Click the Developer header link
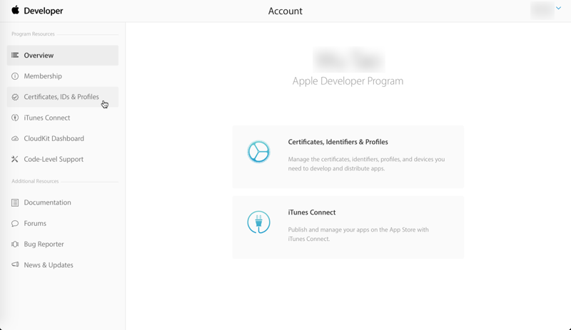This screenshot has width=571, height=330. pos(44,11)
